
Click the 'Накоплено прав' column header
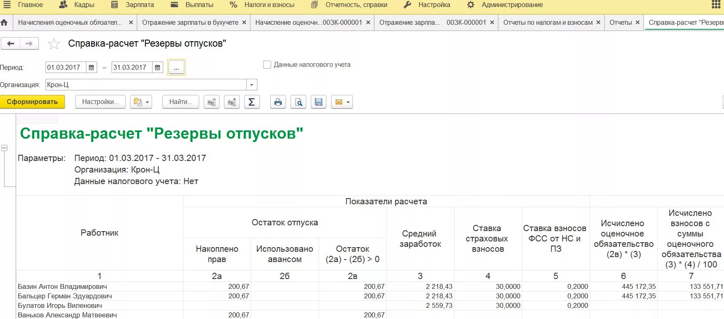pos(217,254)
